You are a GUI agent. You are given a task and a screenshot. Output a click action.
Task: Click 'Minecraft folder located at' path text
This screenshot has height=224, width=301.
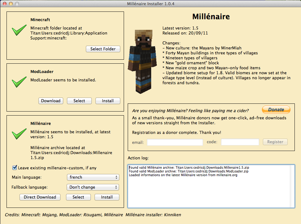(69, 33)
